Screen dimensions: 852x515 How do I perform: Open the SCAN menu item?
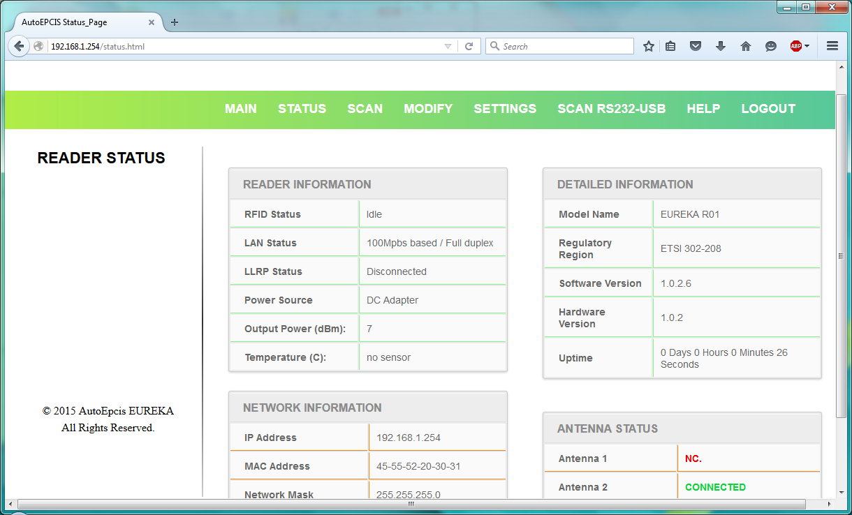pyautogui.click(x=365, y=109)
